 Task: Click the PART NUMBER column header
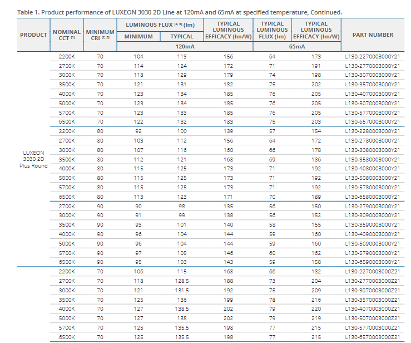[x=373, y=35]
